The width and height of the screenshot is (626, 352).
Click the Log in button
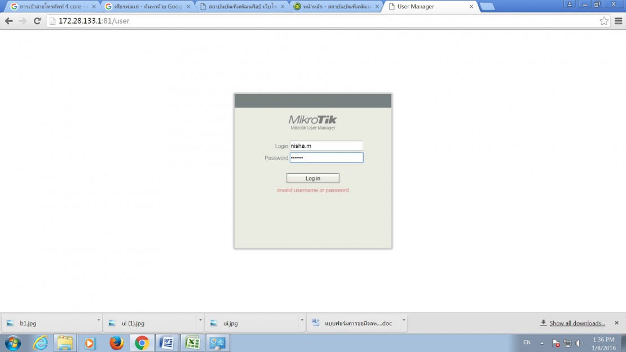(x=312, y=178)
